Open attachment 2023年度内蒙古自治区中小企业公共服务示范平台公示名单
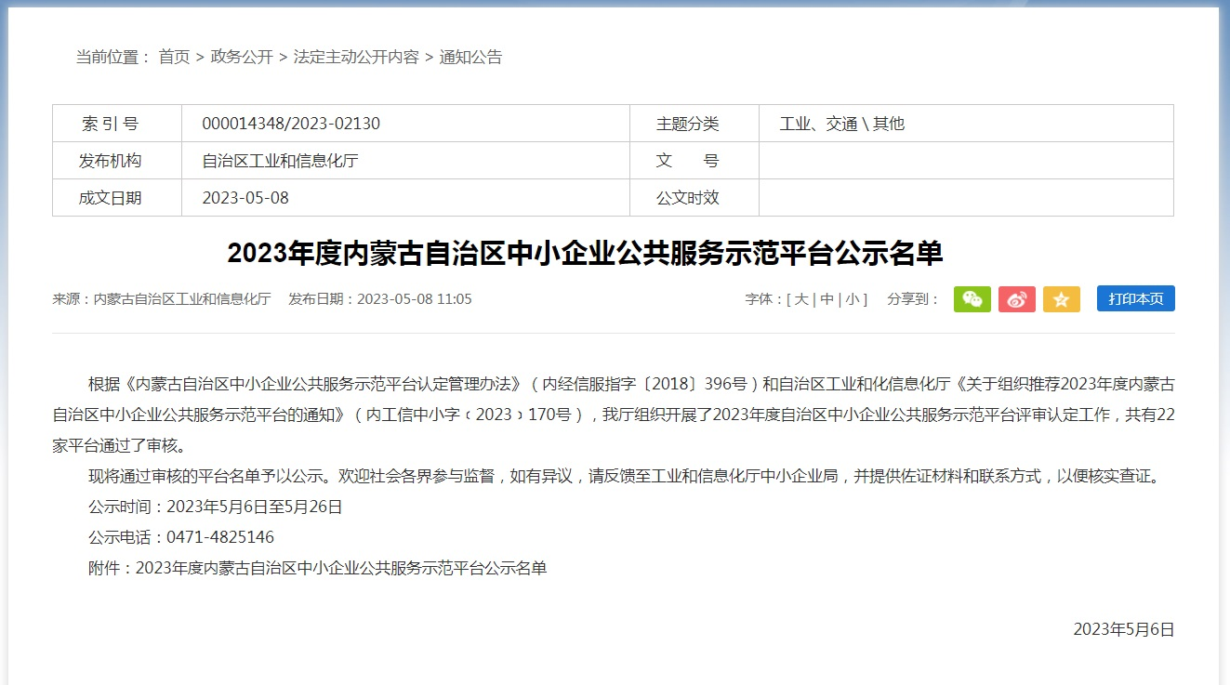This screenshot has width=1230, height=685. [341, 568]
